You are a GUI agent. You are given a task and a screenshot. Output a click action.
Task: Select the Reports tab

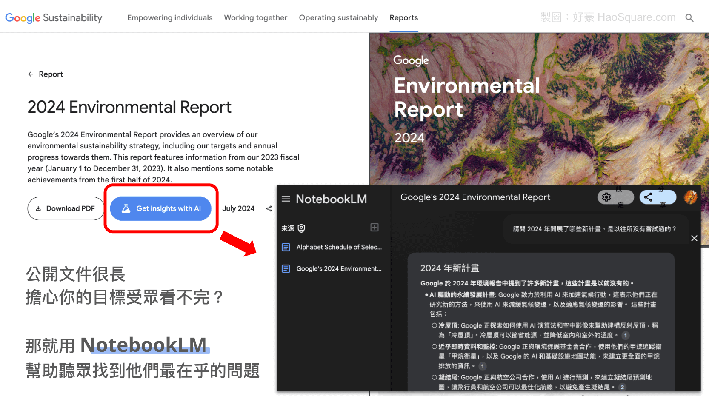coord(404,18)
